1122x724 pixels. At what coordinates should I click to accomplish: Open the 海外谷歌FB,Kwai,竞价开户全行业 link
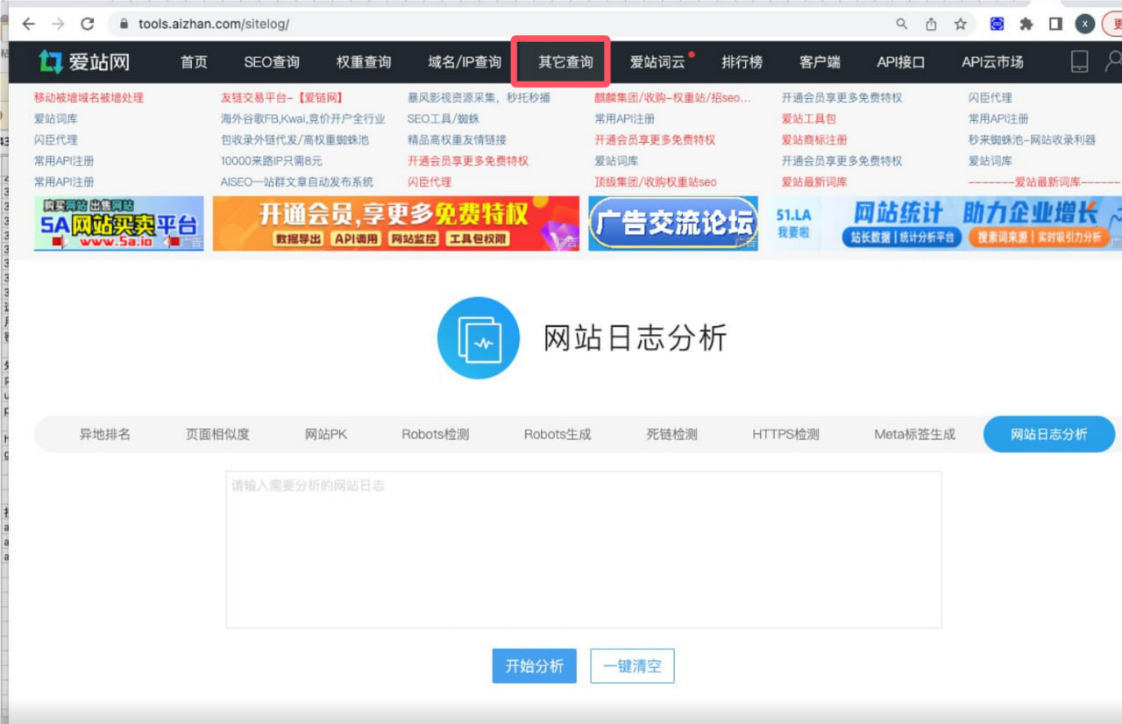point(302,118)
